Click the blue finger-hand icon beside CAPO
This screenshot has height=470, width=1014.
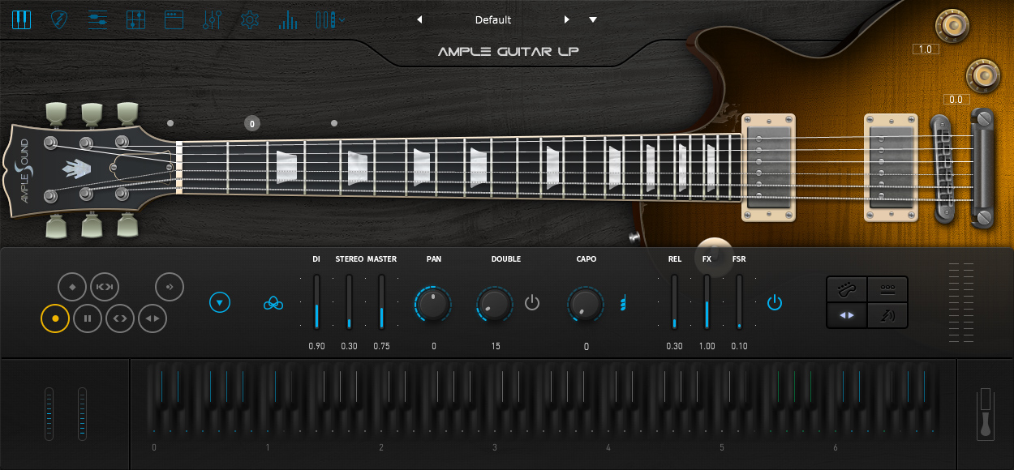[623, 303]
